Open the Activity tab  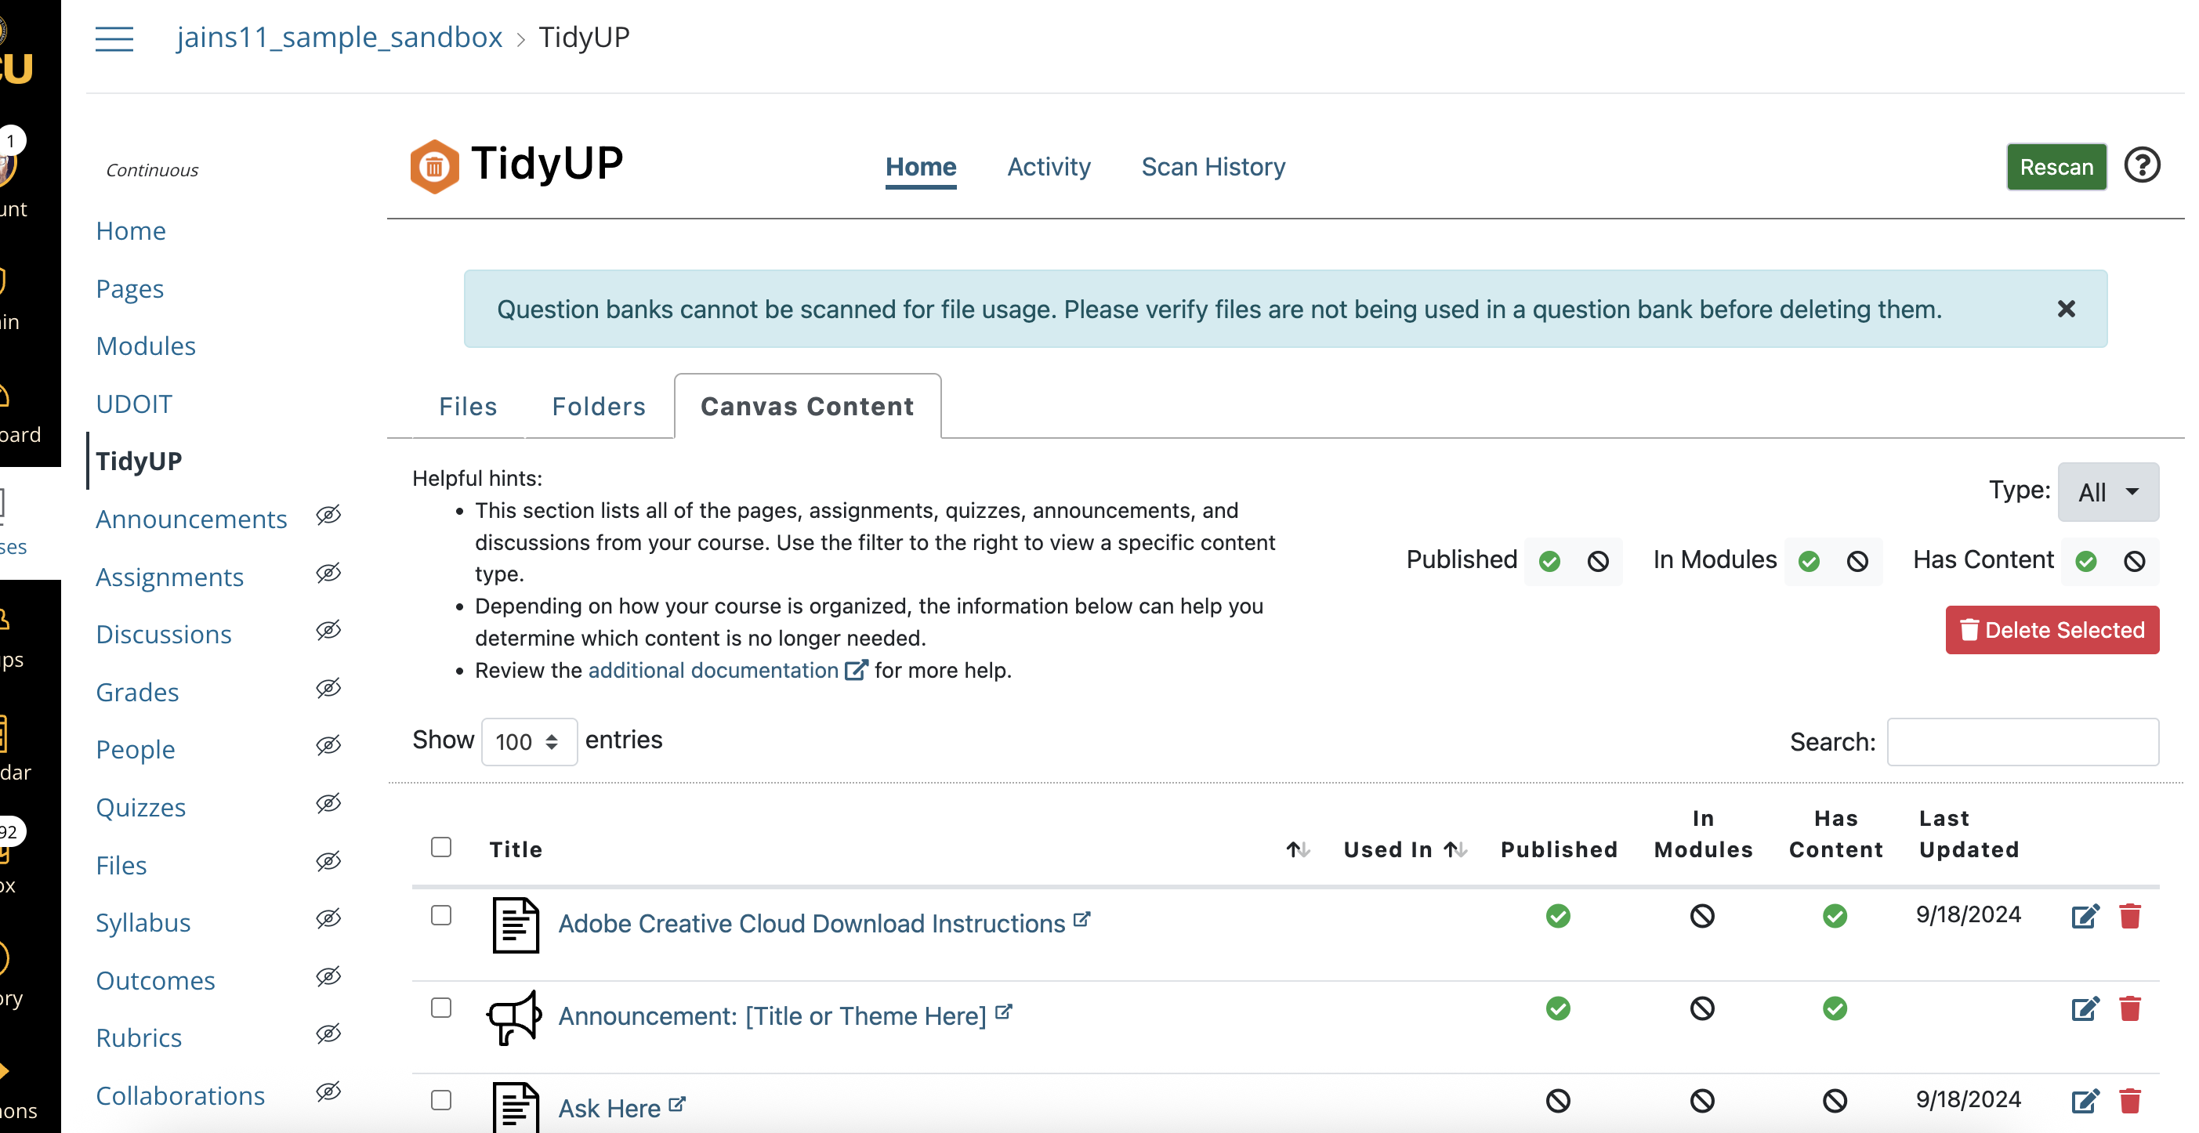coord(1049,168)
